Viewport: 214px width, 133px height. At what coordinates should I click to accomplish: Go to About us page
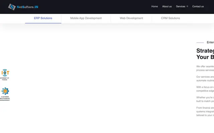point(167,6)
